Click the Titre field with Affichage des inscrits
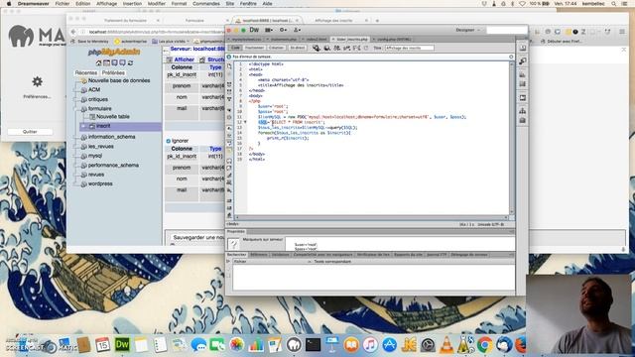The width and height of the screenshot is (635, 357). point(409,48)
